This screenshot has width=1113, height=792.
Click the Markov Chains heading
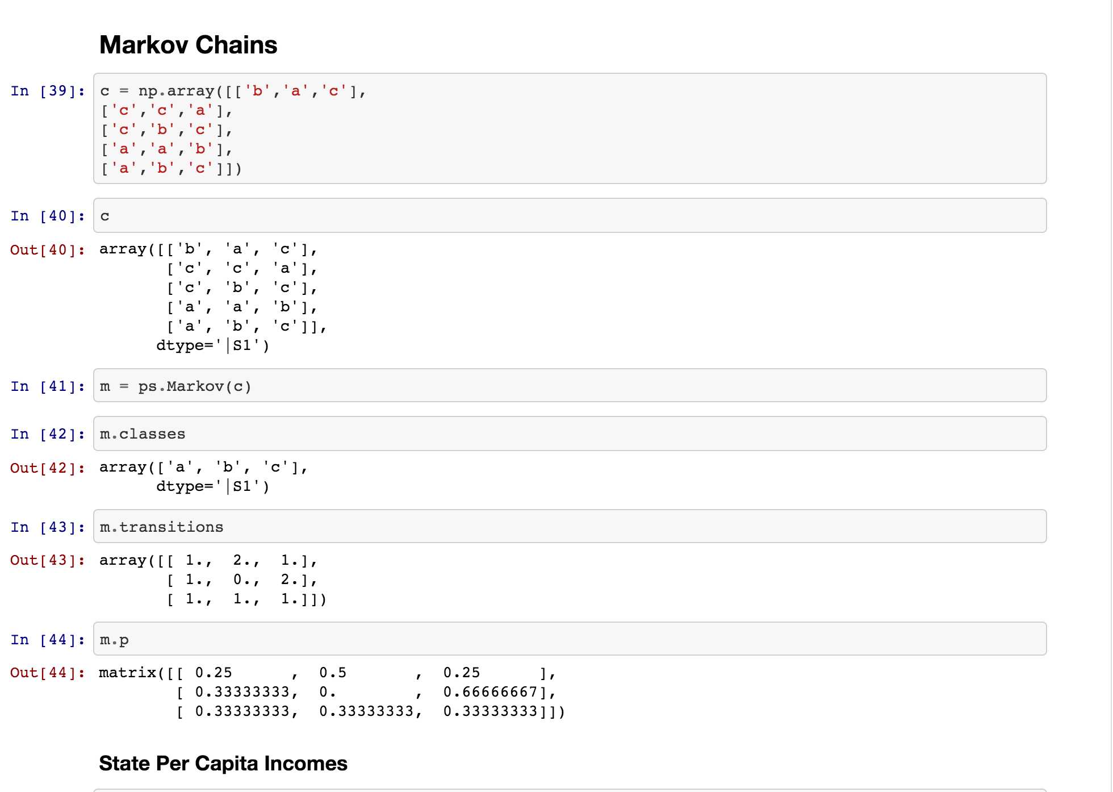pyautogui.click(x=188, y=45)
